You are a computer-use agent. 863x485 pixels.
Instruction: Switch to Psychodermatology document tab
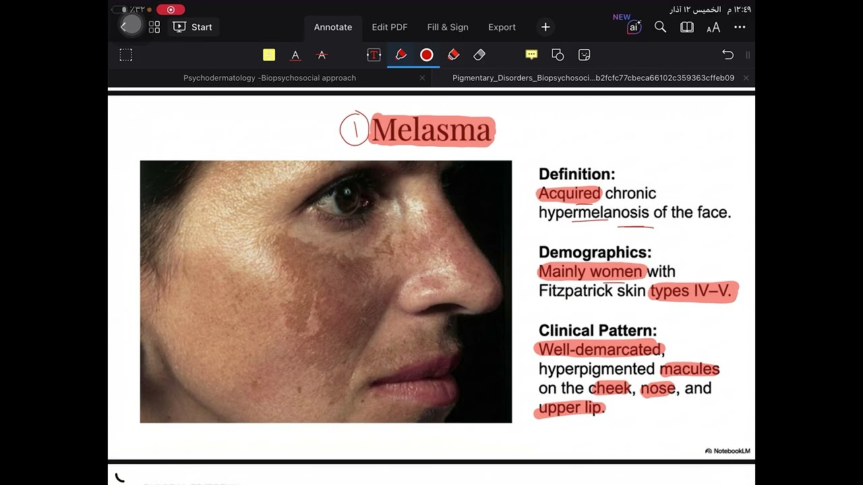(x=270, y=78)
